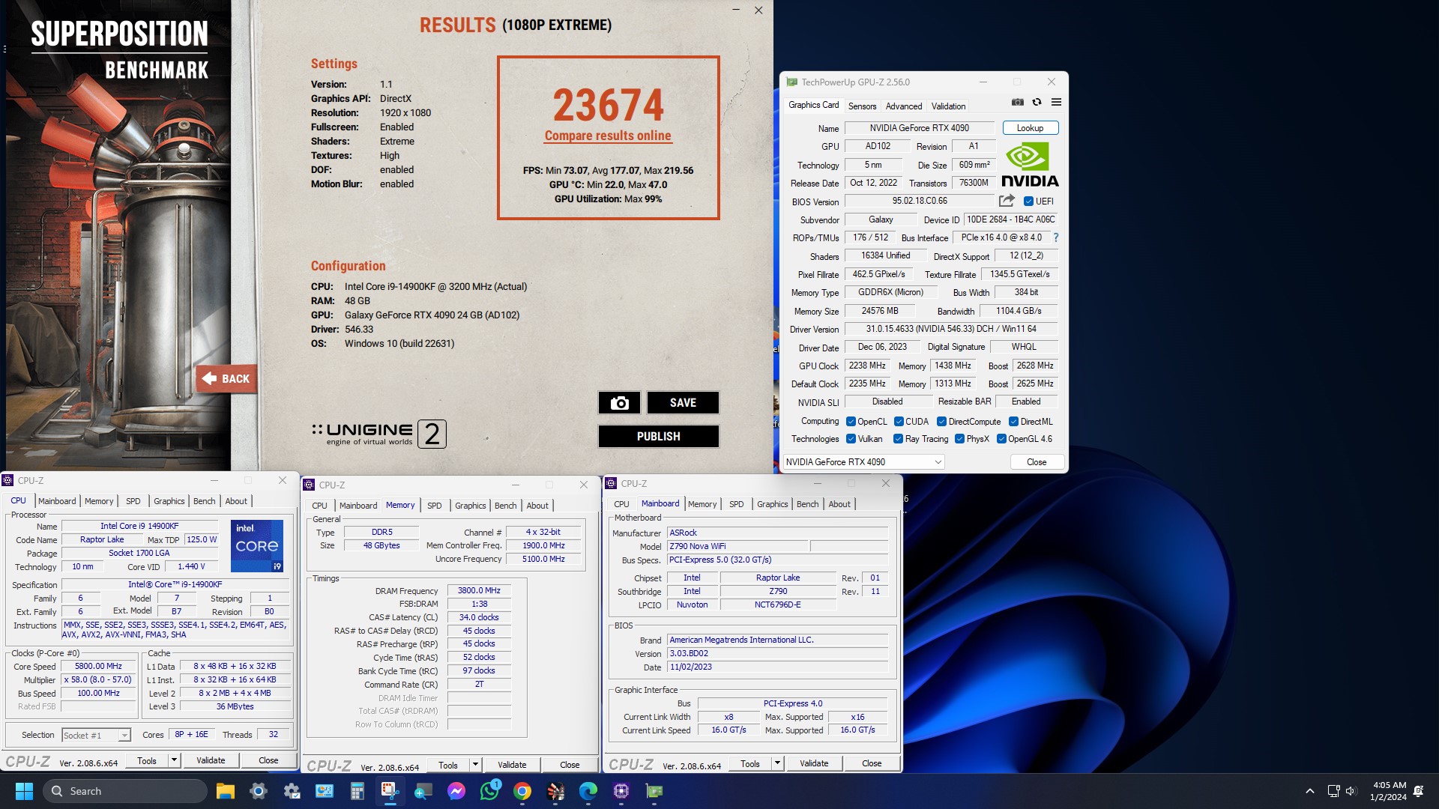This screenshot has height=809, width=1439.
Task: Expand Tools dropdown arrow in Mainboard tab window
Action: tap(777, 763)
